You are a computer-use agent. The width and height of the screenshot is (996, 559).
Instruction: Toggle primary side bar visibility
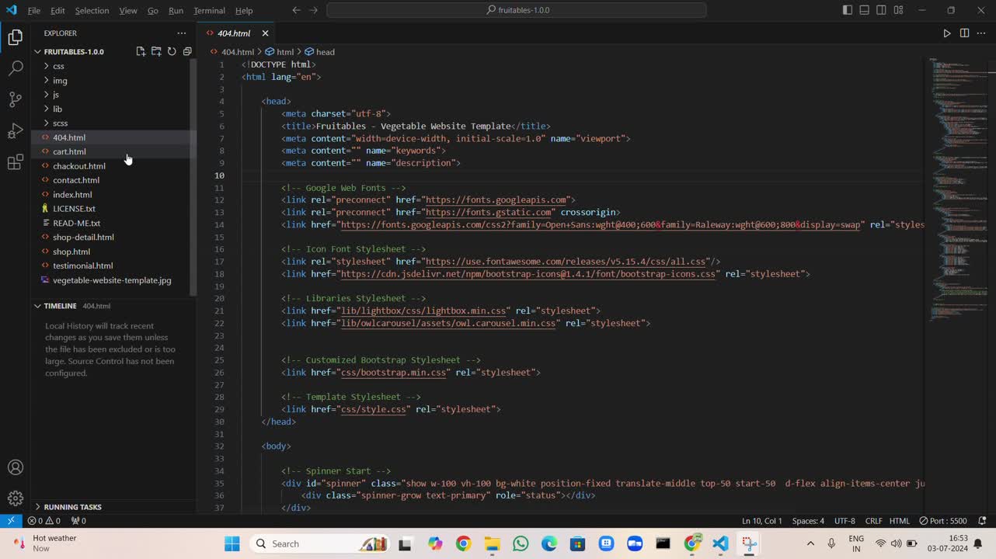pos(847,10)
